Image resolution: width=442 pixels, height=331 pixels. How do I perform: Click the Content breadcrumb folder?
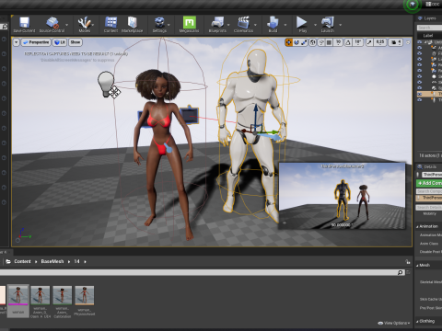tap(22, 261)
